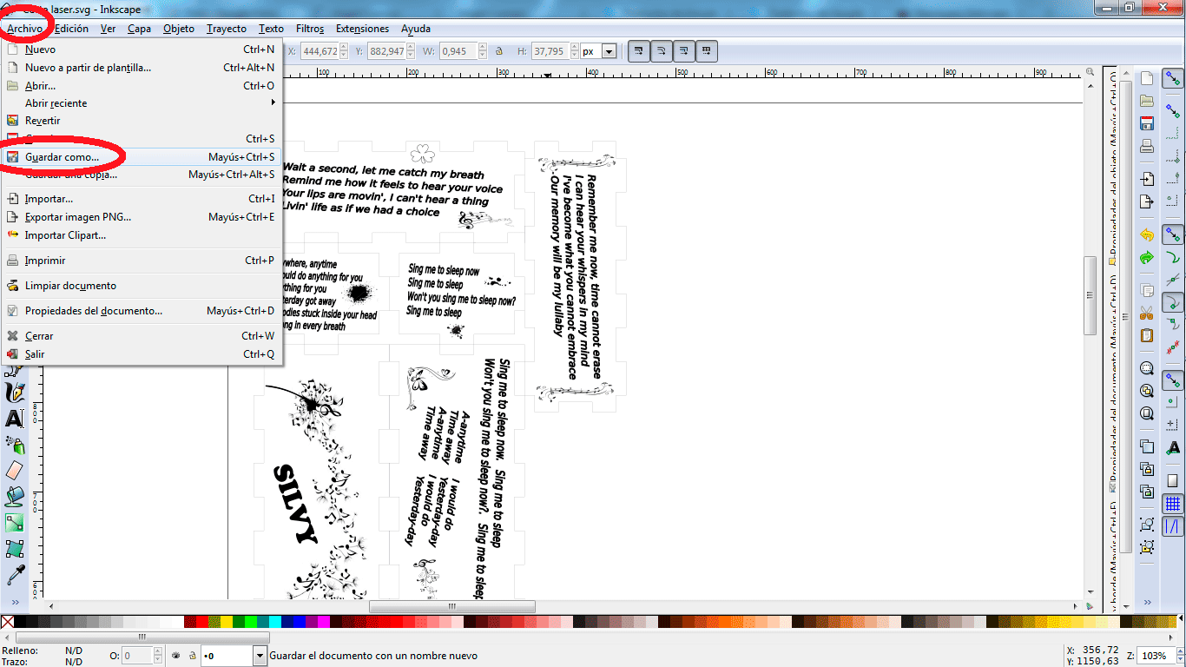Toggle snap to page border button
This screenshot has width=1186, height=667.
1173,479
